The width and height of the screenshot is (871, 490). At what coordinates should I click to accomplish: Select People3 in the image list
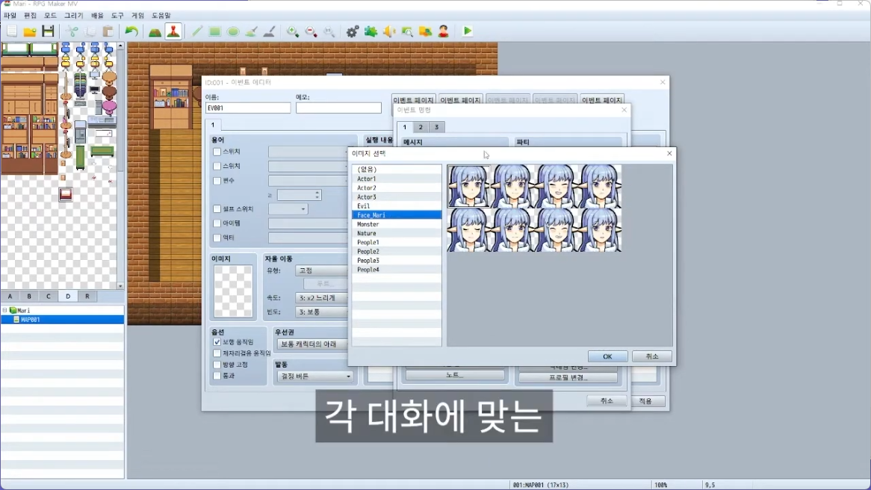[x=397, y=261]
